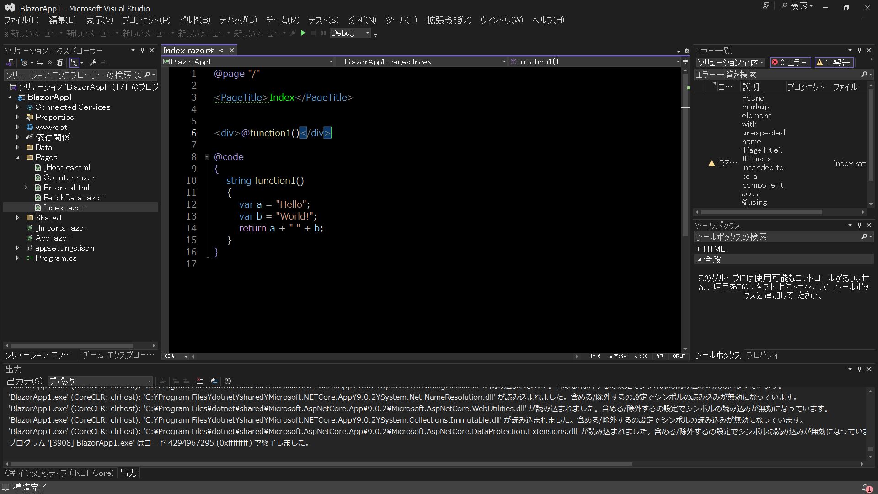This screenshot has width=878, height=494.
Task: Collapse 全般 group in Toolbox
Action: 699,259
